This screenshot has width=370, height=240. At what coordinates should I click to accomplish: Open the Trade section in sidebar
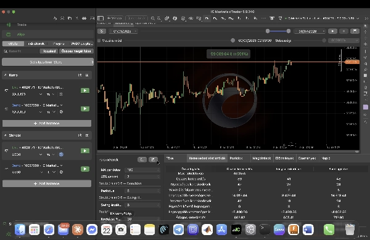click(22, 25)
